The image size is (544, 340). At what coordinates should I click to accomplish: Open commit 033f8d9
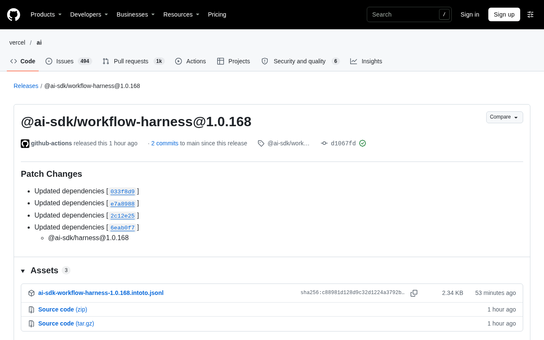122,192
